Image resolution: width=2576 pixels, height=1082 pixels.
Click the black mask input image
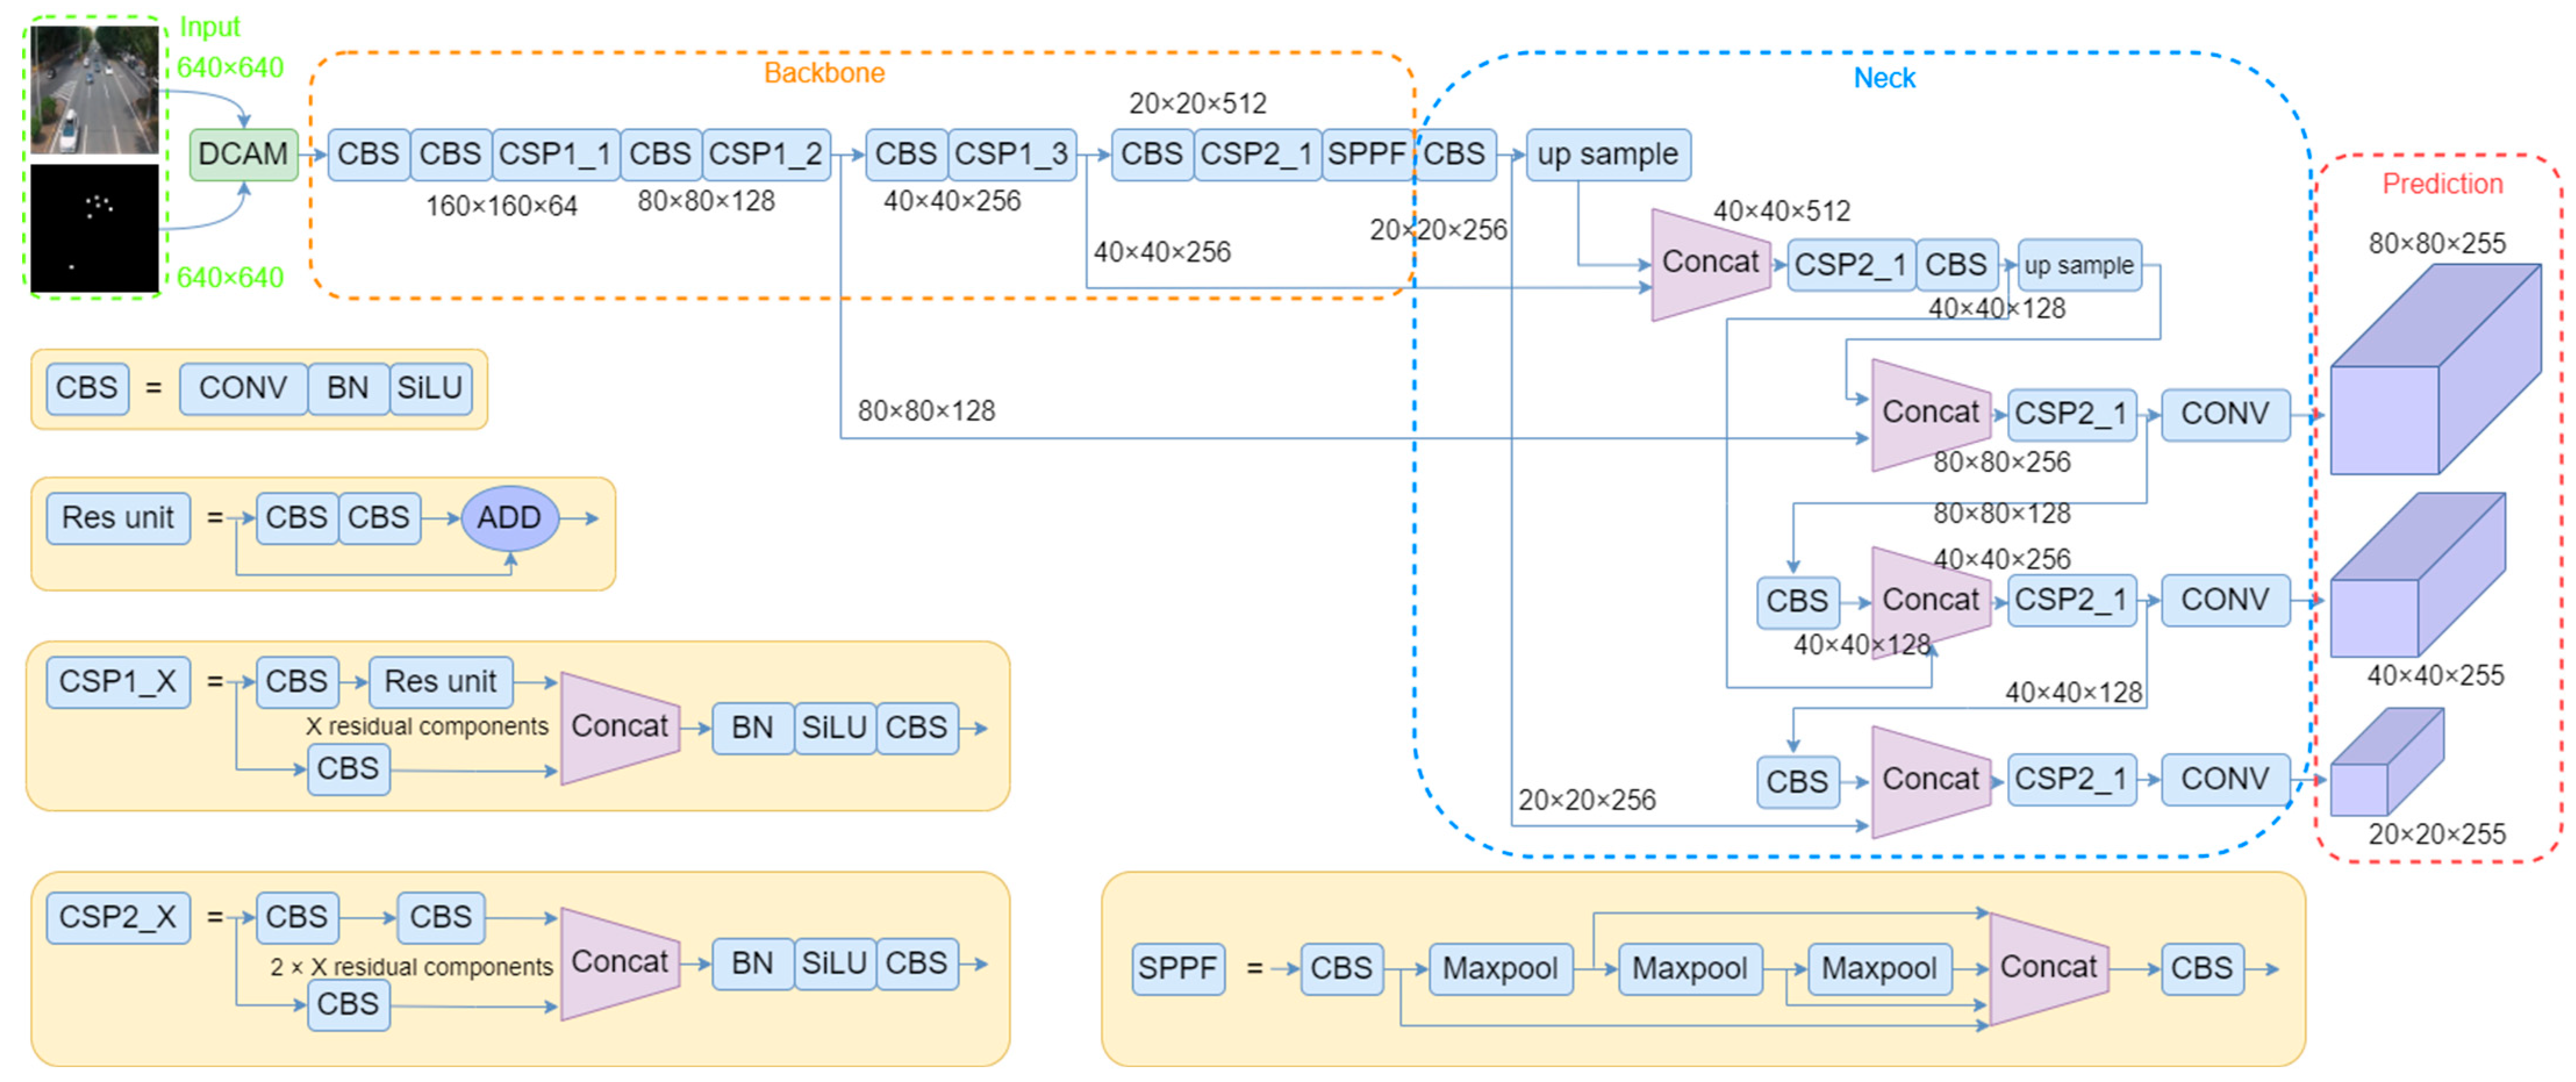click(x=94, y=228)
